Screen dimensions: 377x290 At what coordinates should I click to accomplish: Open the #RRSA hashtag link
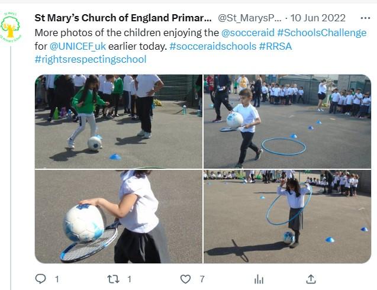point(276,46)
